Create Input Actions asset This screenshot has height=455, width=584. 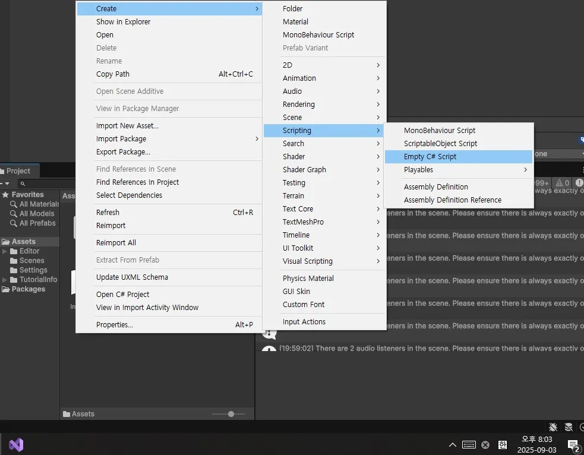[324, 322]
